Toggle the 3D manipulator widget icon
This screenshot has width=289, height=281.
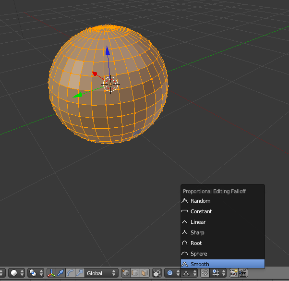coord(51,273)
